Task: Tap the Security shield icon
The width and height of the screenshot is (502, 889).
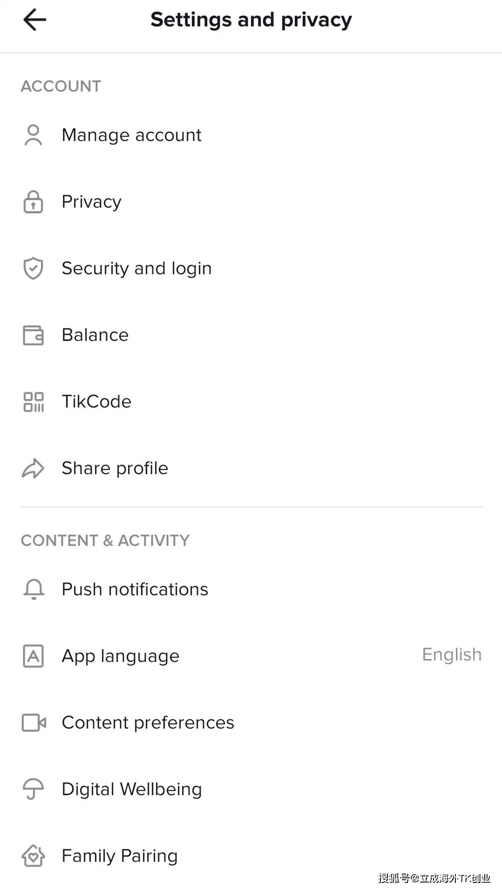Action: click(33, 268)
